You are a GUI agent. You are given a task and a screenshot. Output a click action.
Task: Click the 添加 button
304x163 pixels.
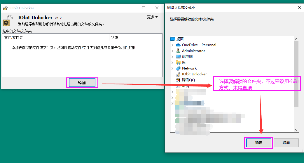[82, 83]
